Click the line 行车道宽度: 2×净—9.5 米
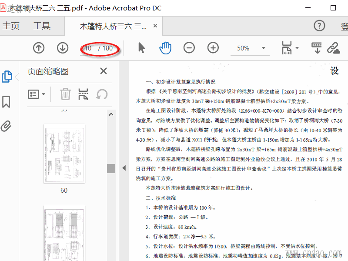 click(x=181, y=237)
